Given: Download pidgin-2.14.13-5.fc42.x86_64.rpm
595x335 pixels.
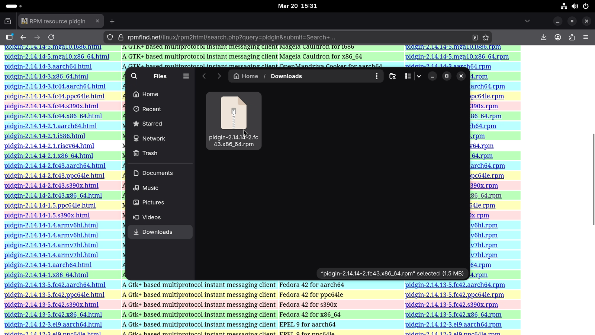Looking at the screenshot, I should point(453,315).
